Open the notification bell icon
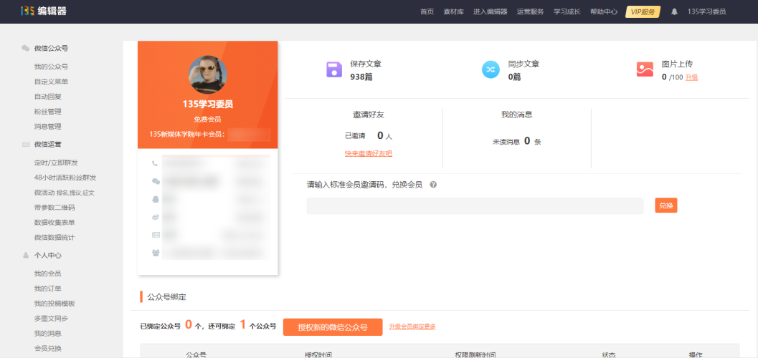Viewport: 758px width, 358px height. [x=674, y=11]
